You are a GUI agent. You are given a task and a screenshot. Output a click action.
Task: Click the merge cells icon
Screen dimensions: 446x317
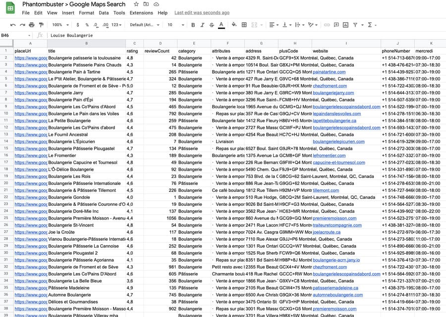254,25
